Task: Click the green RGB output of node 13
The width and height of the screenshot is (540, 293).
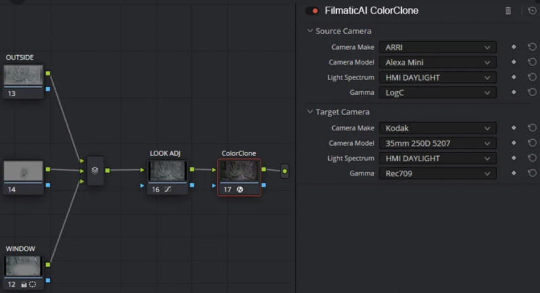Action: pos(48,73)
